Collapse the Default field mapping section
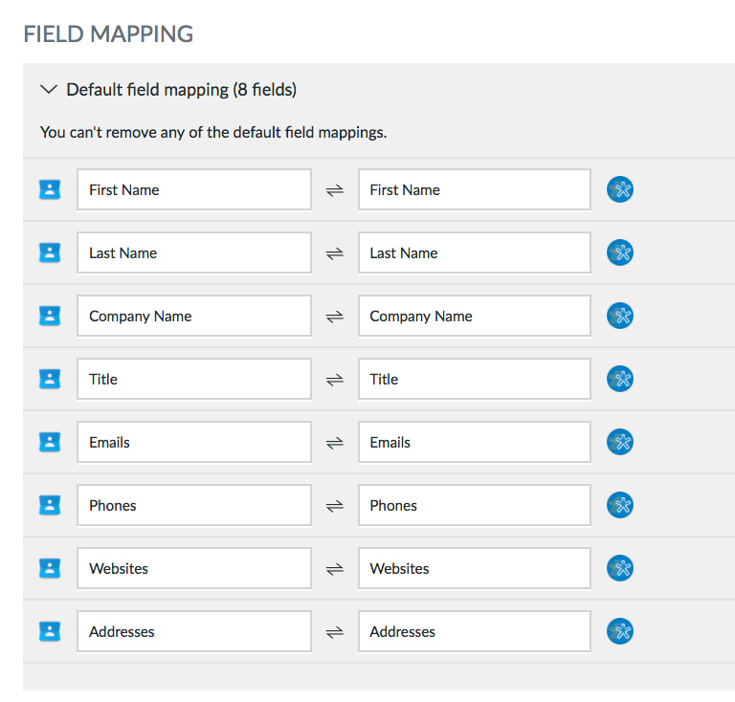735x702 pixels. 49,89
